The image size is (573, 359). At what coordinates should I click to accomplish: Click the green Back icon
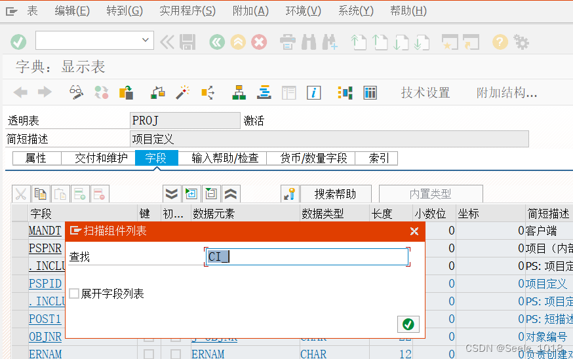tap(217, 42)
